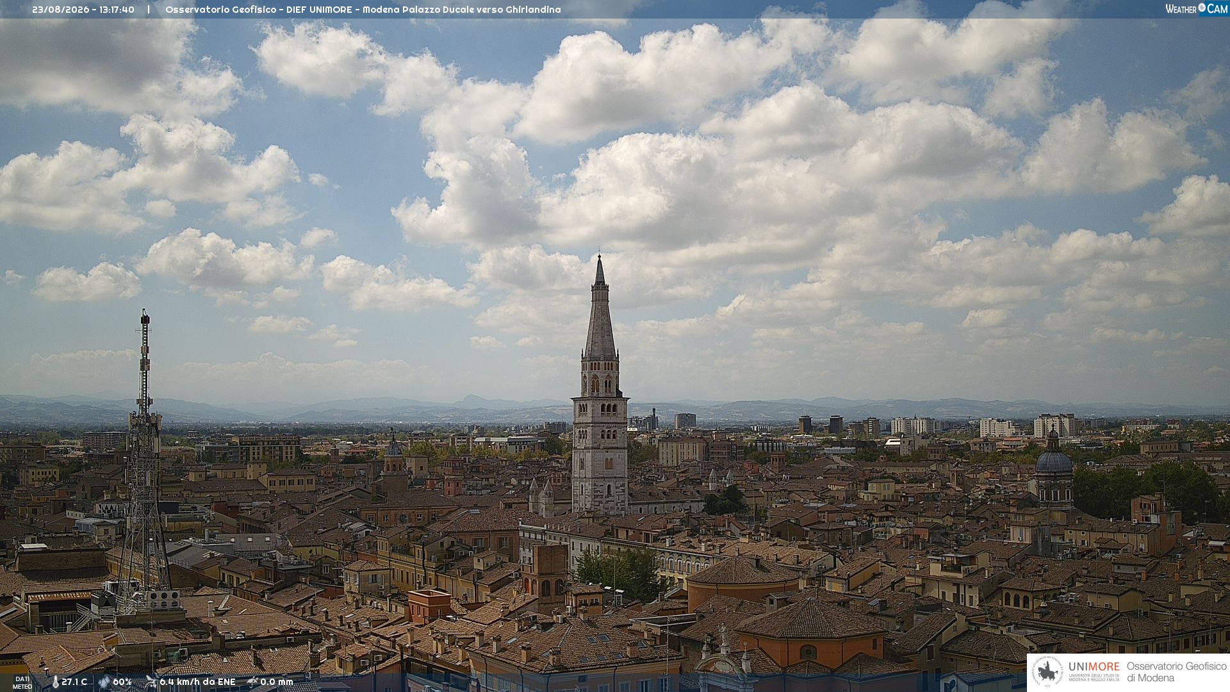Click the 60% humidity value
Viewport: 1230px width, 692px height.
click(x=122, y=682)
